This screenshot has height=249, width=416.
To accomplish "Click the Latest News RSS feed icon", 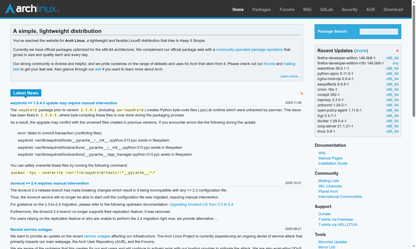I will 302,93.
